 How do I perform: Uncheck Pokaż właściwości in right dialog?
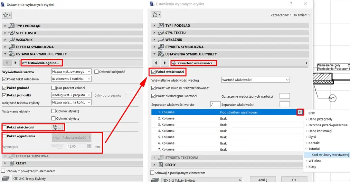153,72
